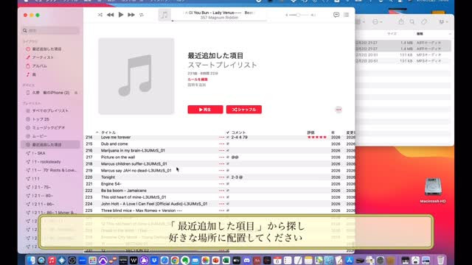Open ムービー smart playlist
This screenshot has width=472, height=265.
click(39, 136)
